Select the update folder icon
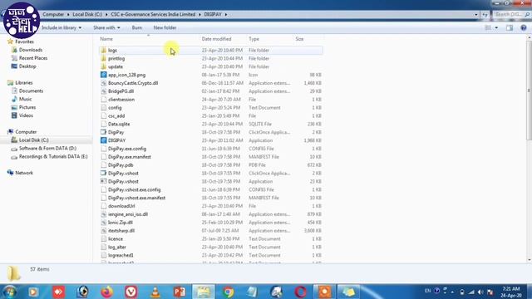The width and height of the screenshot is (532, 299). 103,66
